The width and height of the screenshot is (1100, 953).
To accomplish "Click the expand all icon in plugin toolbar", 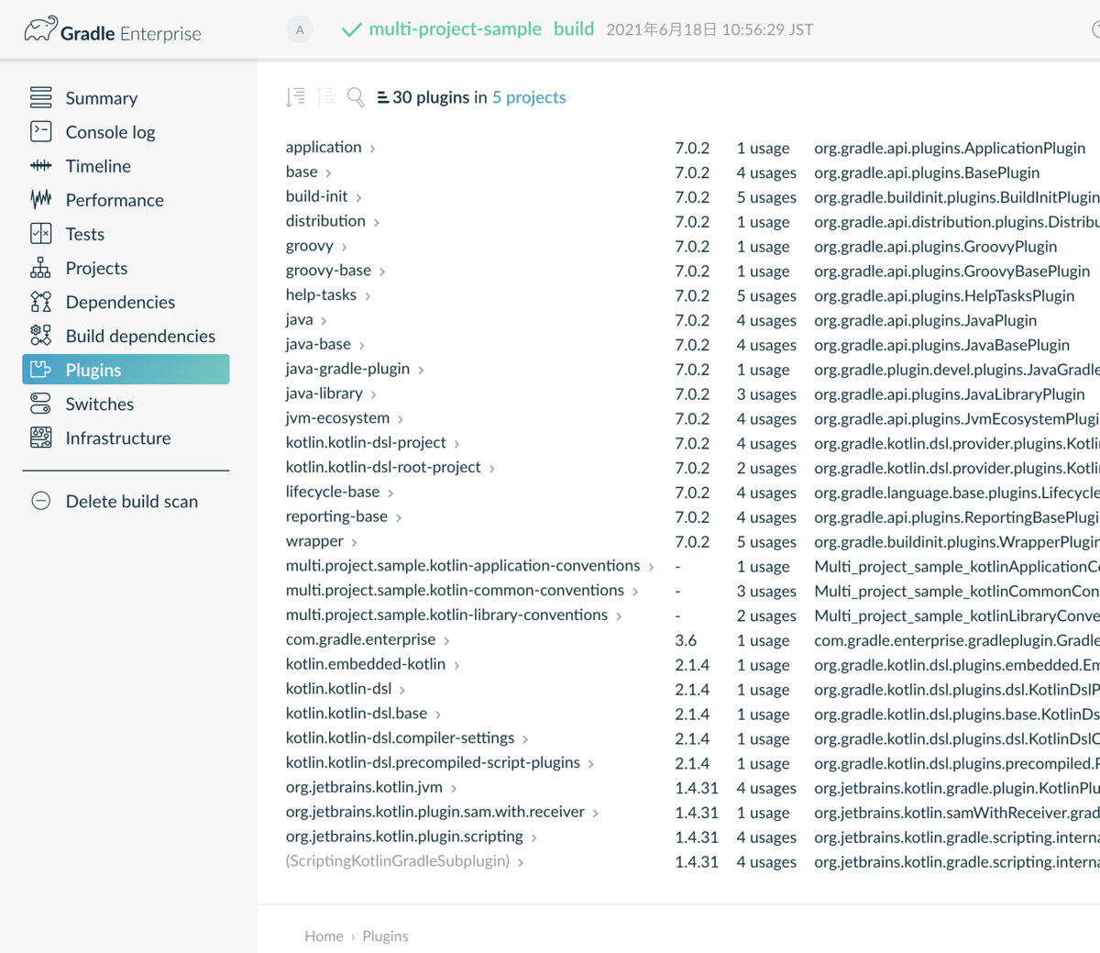I will pos(295,97).
